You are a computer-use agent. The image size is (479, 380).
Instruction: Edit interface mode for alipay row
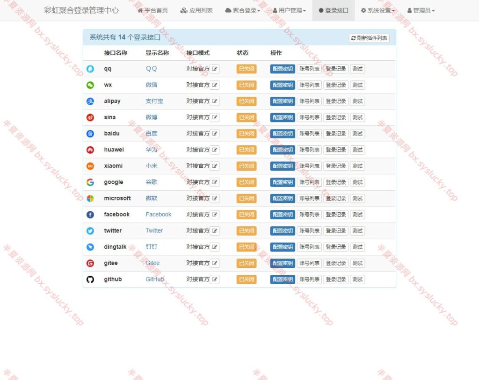click(214, 101)
